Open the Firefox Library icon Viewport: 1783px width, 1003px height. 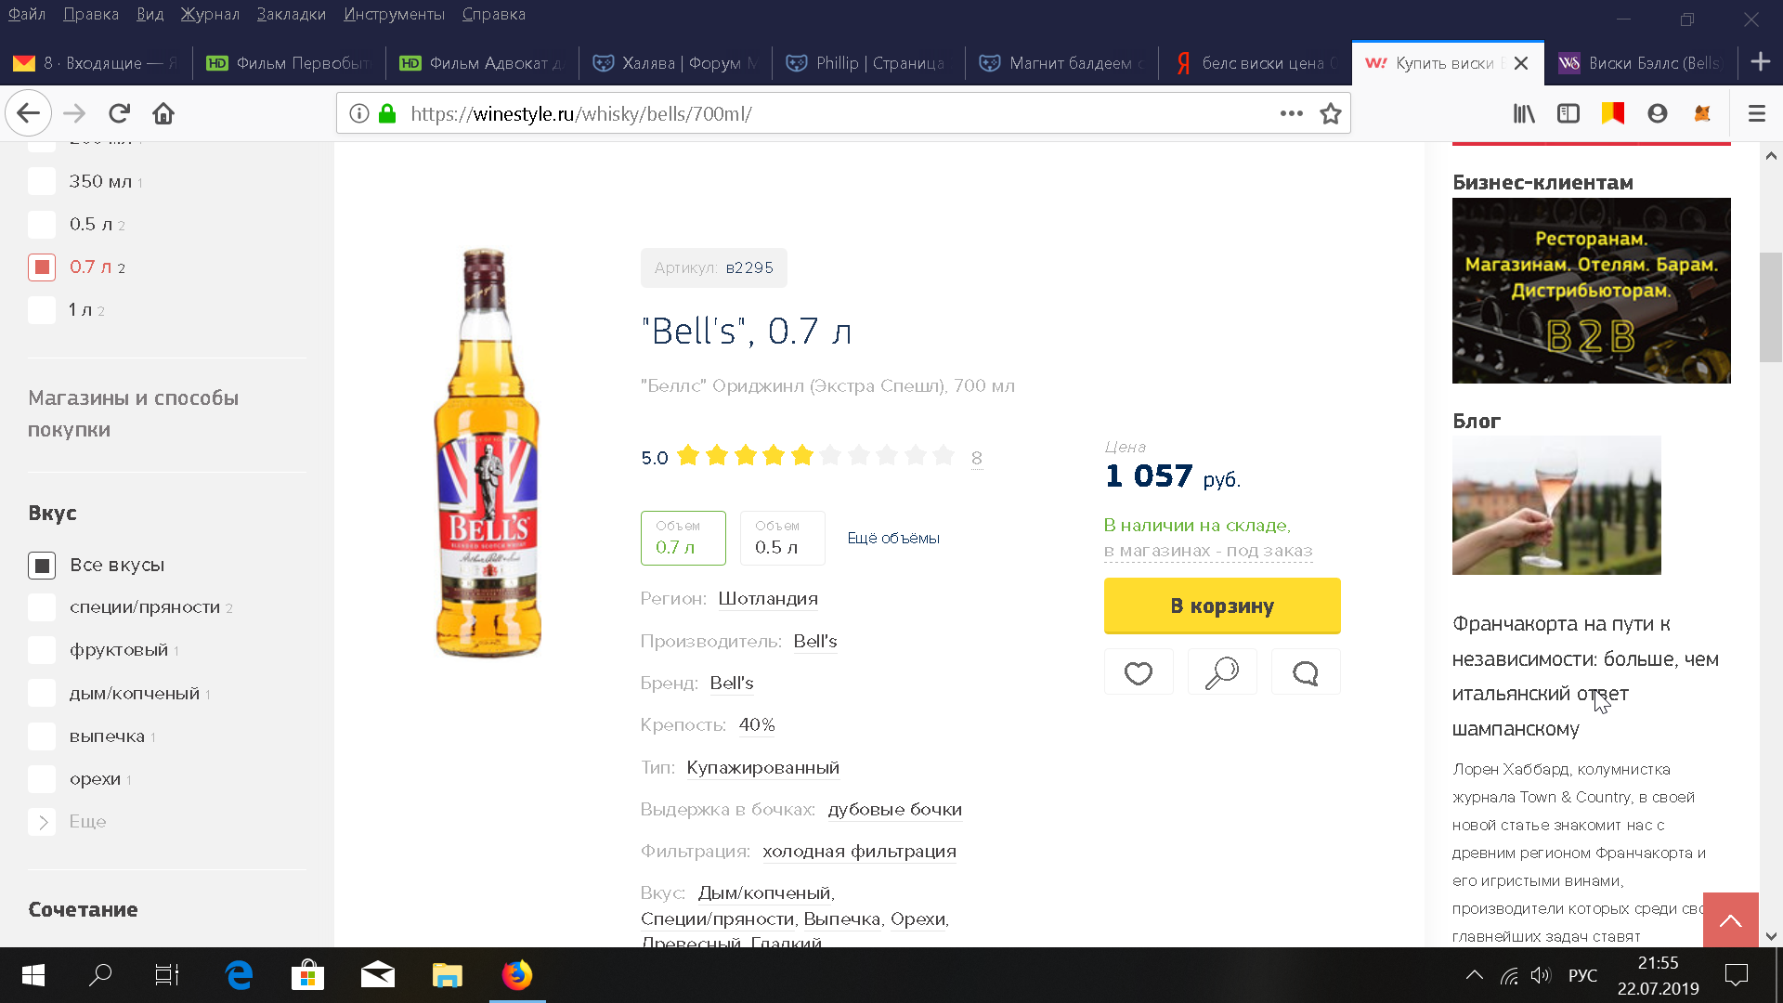click(1524, 113)
